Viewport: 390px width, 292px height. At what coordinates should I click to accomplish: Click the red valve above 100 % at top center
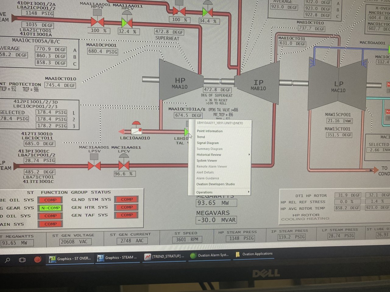pyautogui.click(x=179, y=12)
